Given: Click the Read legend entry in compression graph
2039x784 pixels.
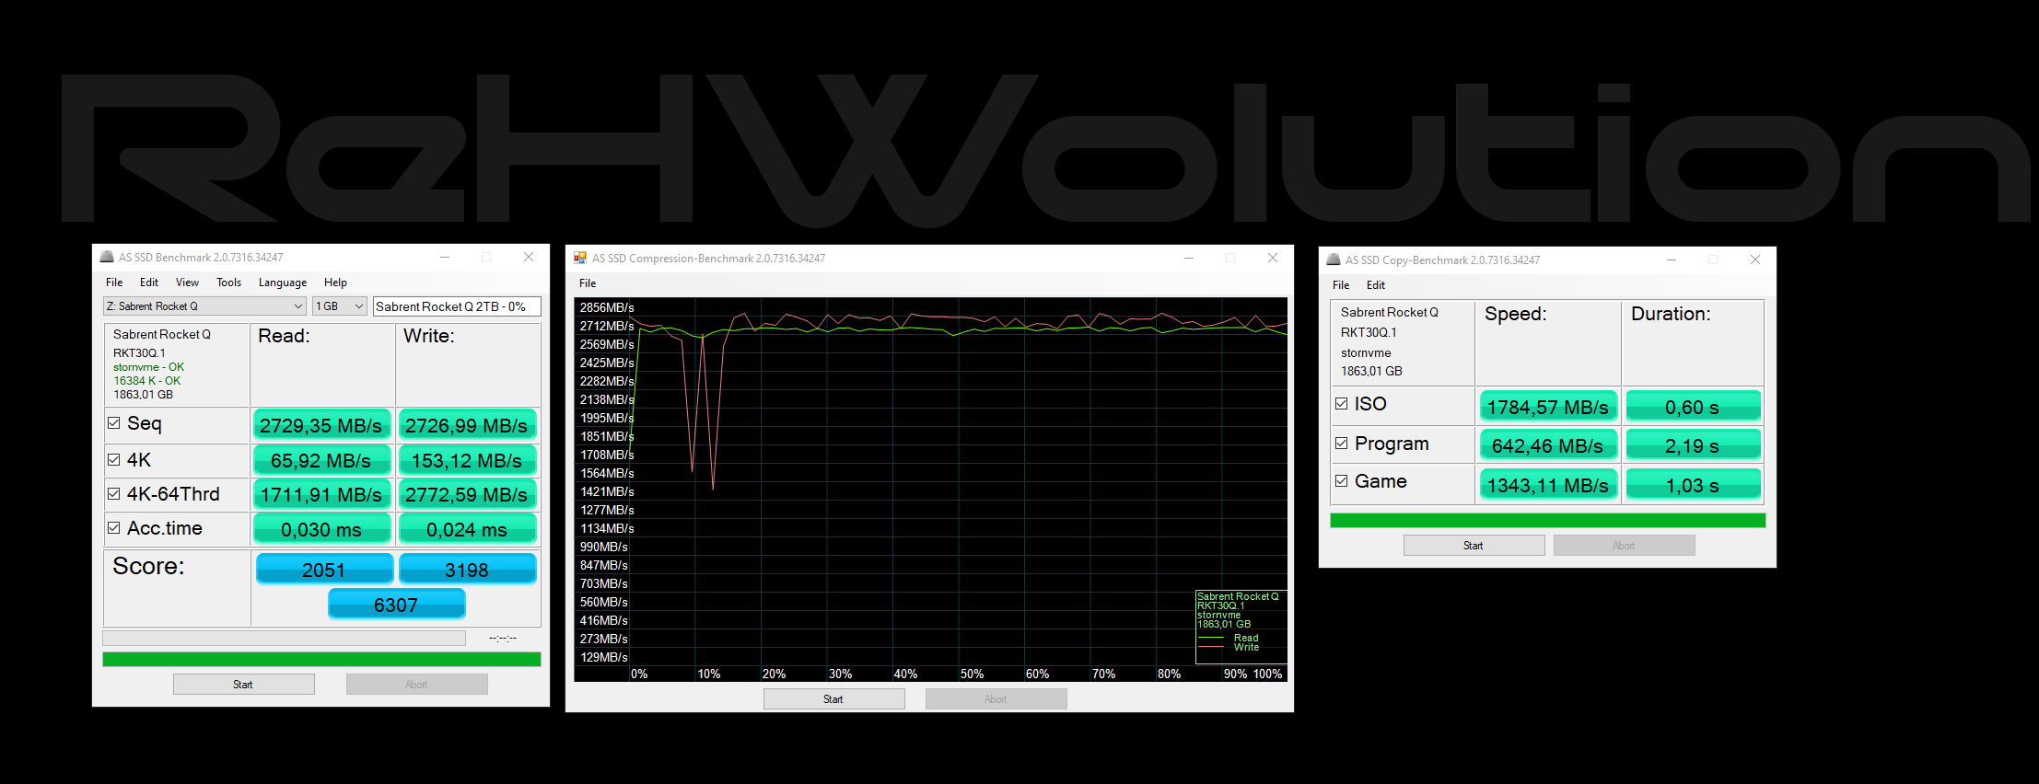Looking at the screenshot, I should point(1246,638).
